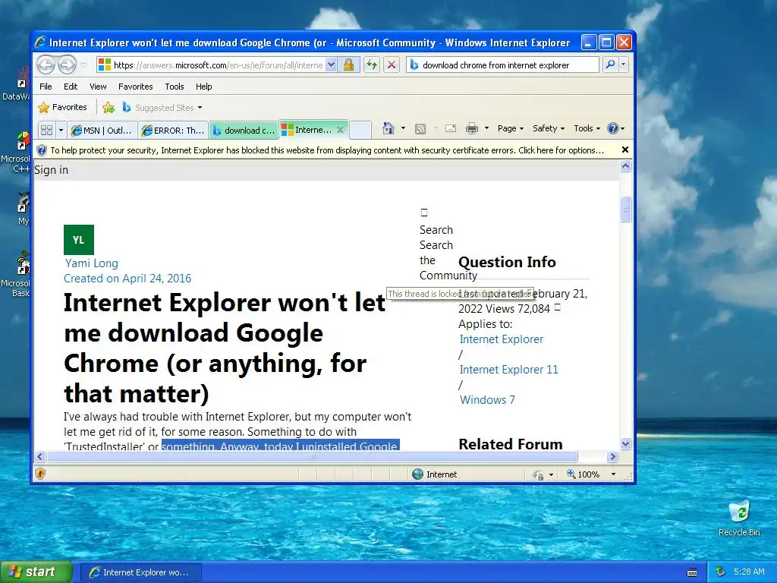Switch to the download c... tab
This screenshot has width=777, height=583.
click(x=244, y=131)
